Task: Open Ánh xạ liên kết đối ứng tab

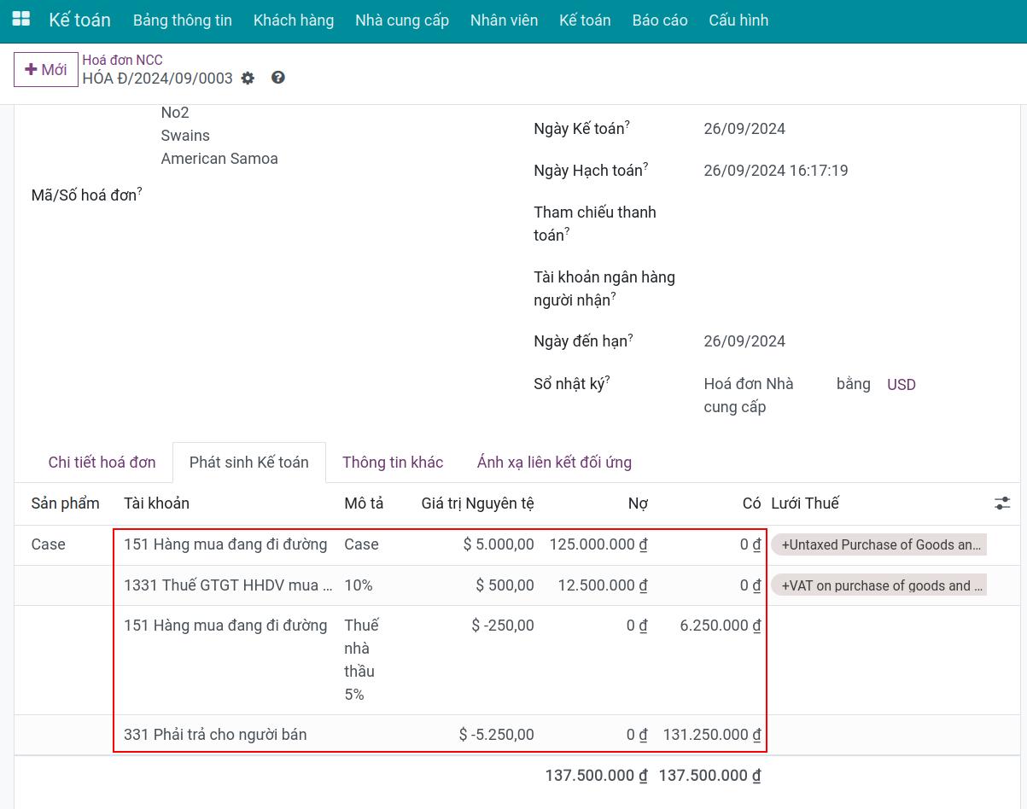Action: pyautogui.click(x=554, y=463)
